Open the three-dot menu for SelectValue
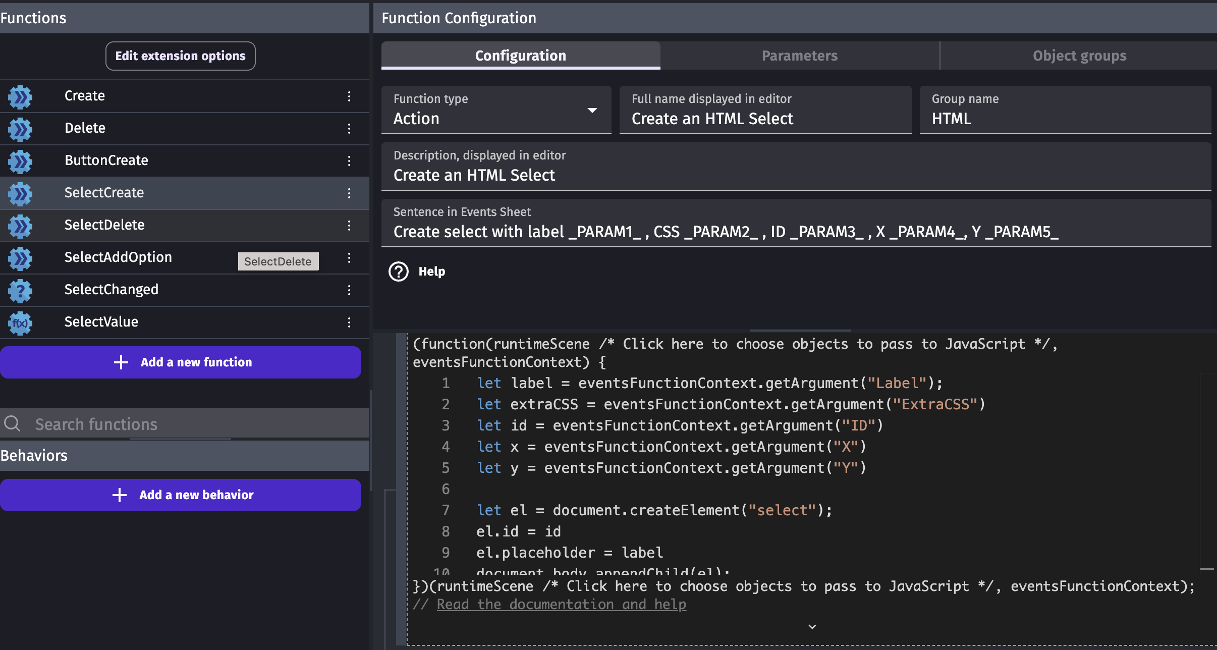This screenshot has height=650, width=1217. coord(349,322)
